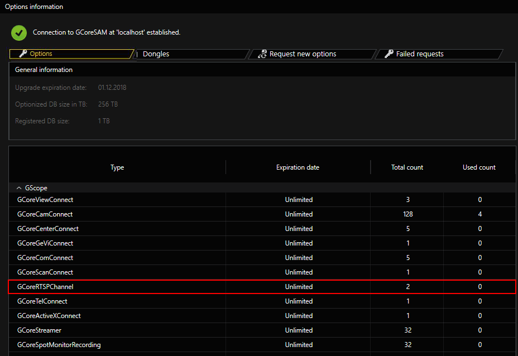Click Unlimited expiration for GCoreTelConnect
Image resolution: width=518 pixels, height=356 pixels.
299,301
